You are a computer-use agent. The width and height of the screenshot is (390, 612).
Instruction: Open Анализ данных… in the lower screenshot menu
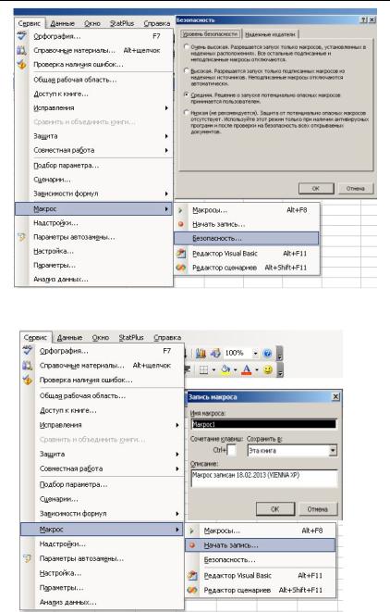coord(67,602)
